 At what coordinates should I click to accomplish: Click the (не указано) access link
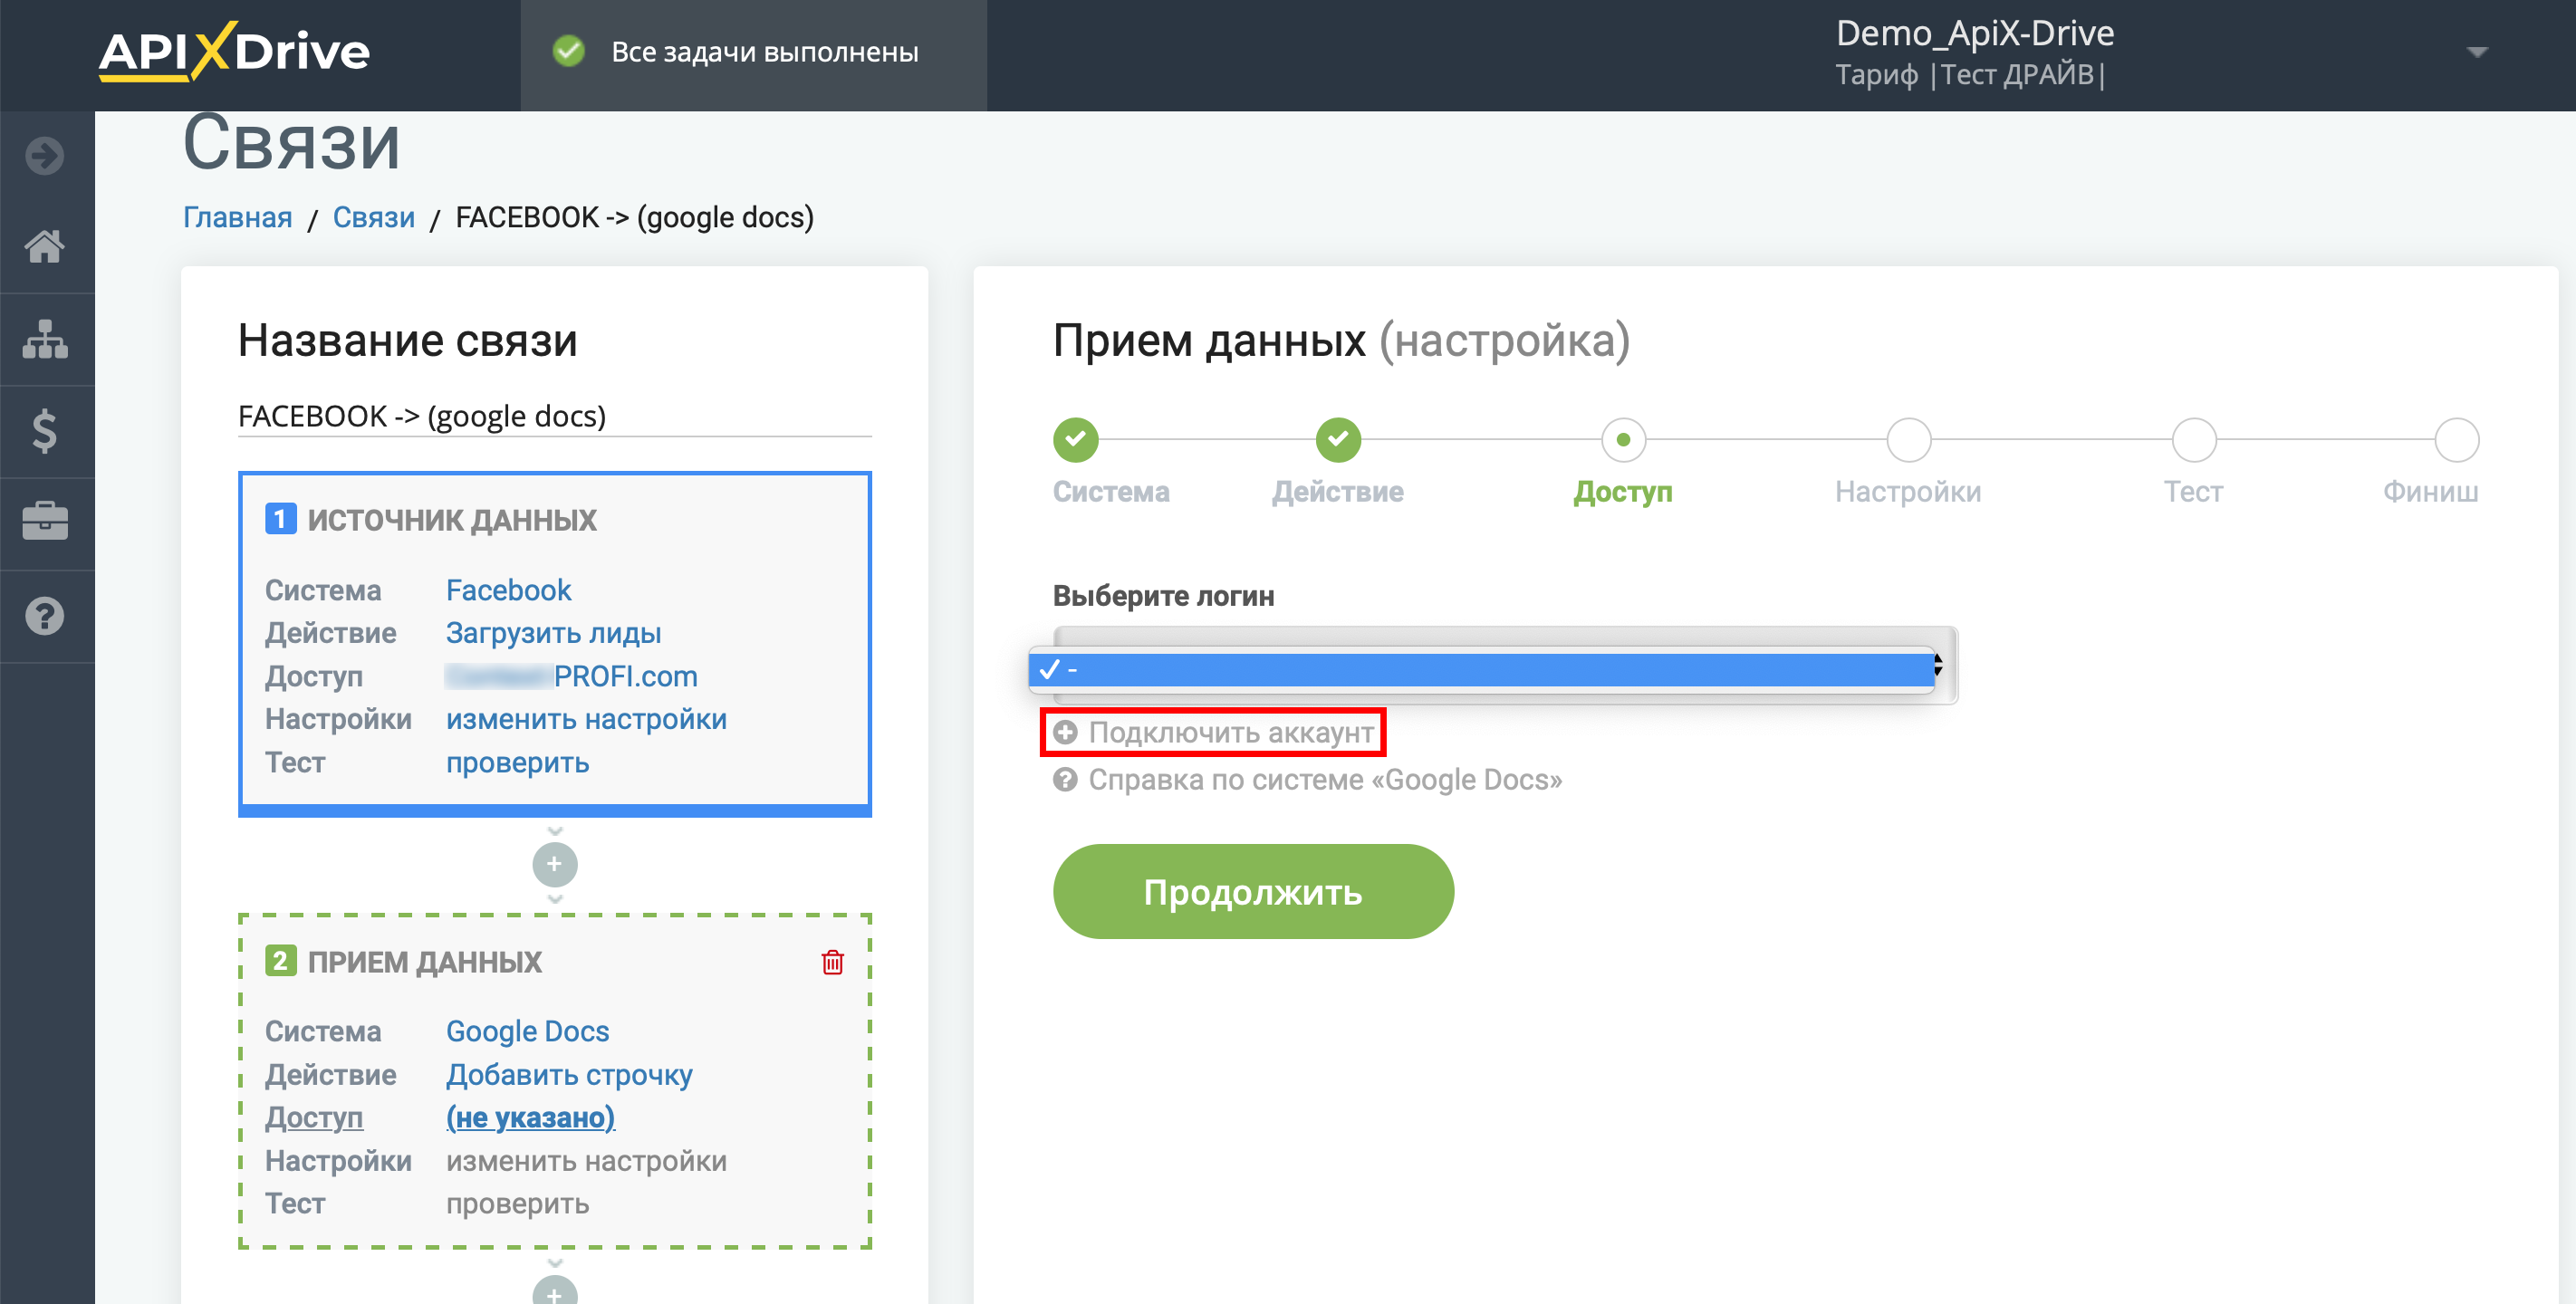(530, 1117)
